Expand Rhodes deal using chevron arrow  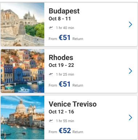[x=130, y=71]
